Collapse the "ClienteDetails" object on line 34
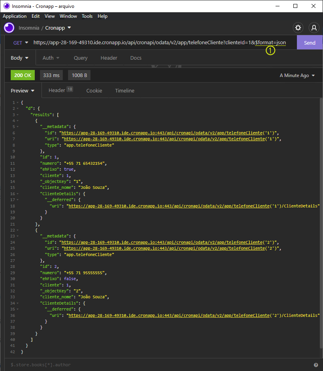323x371 pixels. [x=17, y=303]
